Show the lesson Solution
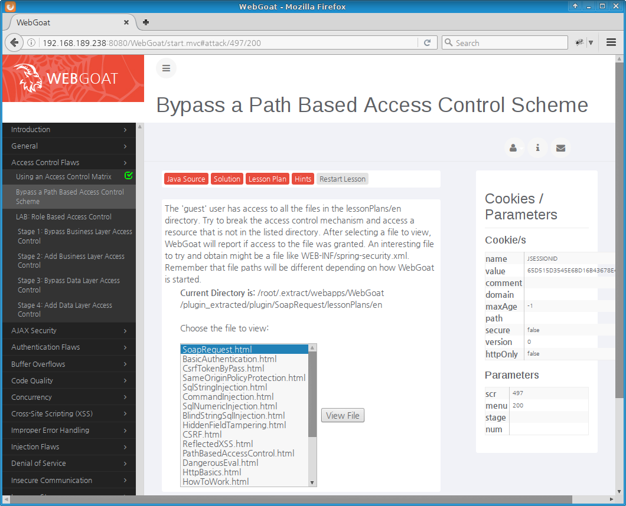Screen dimensions: 626x506 [x=227, y=179]
